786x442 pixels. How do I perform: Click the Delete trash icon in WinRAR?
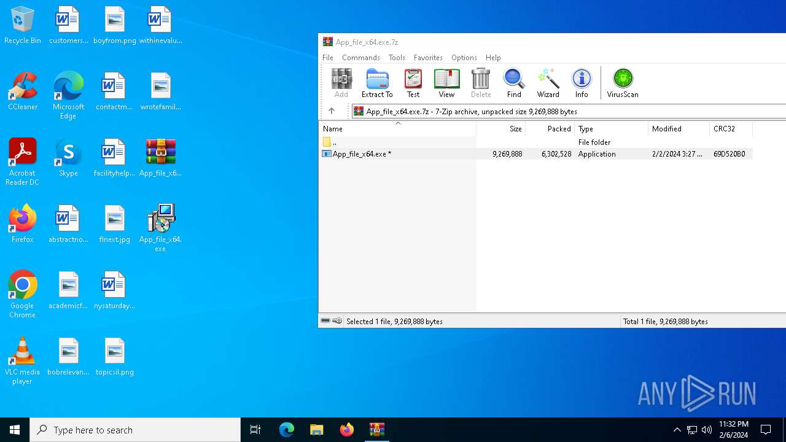coord(481,83)
